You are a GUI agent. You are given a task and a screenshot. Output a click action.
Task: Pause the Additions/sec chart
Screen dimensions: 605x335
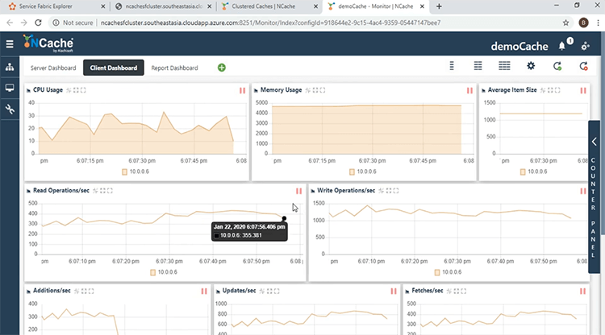click(x=204, y=291)
